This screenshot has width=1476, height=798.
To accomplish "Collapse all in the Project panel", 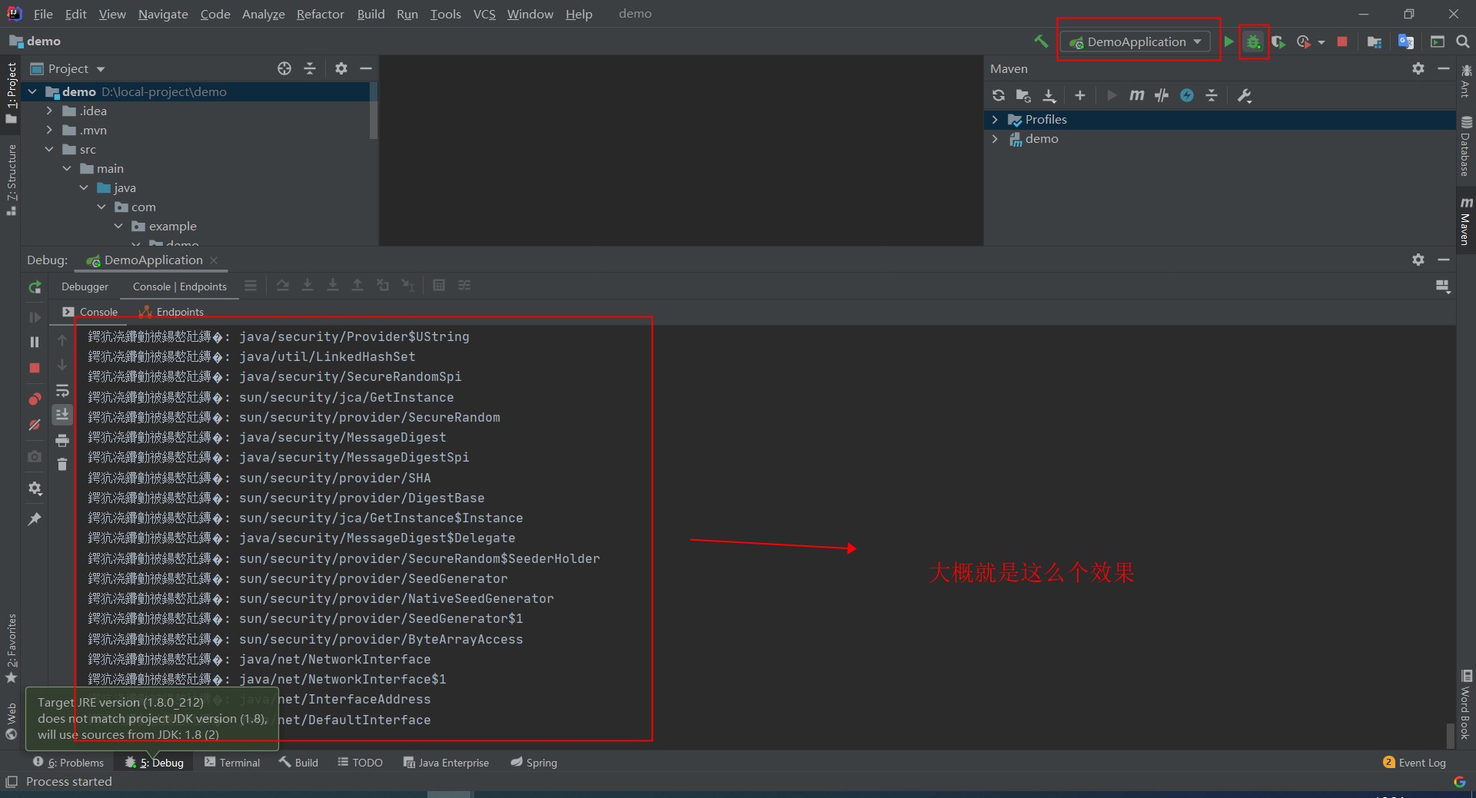I will coord(310,68).
